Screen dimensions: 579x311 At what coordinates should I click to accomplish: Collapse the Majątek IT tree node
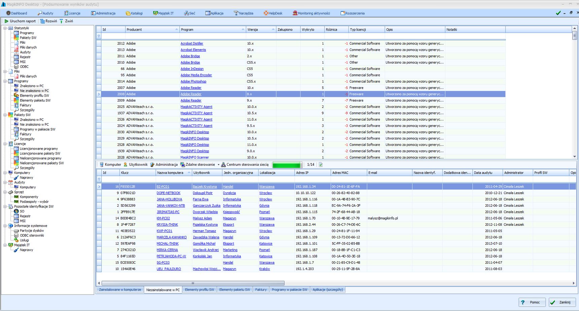coord(5,245)
